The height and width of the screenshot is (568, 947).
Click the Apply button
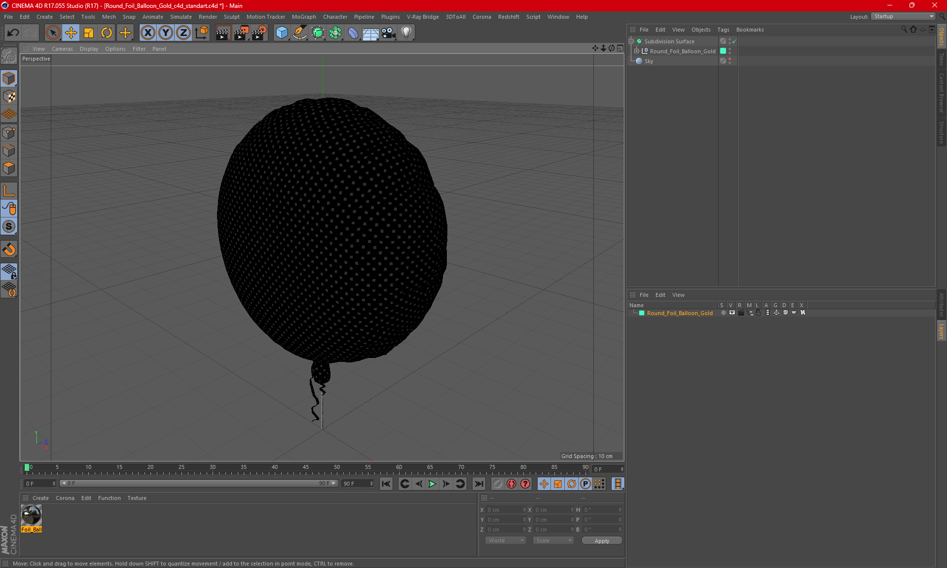(x=602, y=541)
